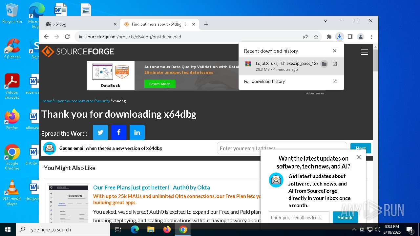This screenshot has height=236, width=420.
Task: Open Open Source Software breadcrumb
Action: (74, 101)
